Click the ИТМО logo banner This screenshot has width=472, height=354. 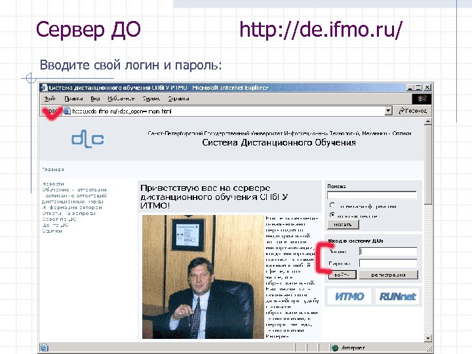349,296
